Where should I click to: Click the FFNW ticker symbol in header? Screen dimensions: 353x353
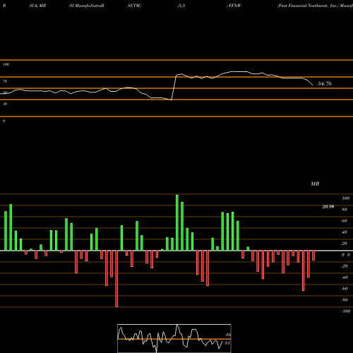[x=234, y=6]
